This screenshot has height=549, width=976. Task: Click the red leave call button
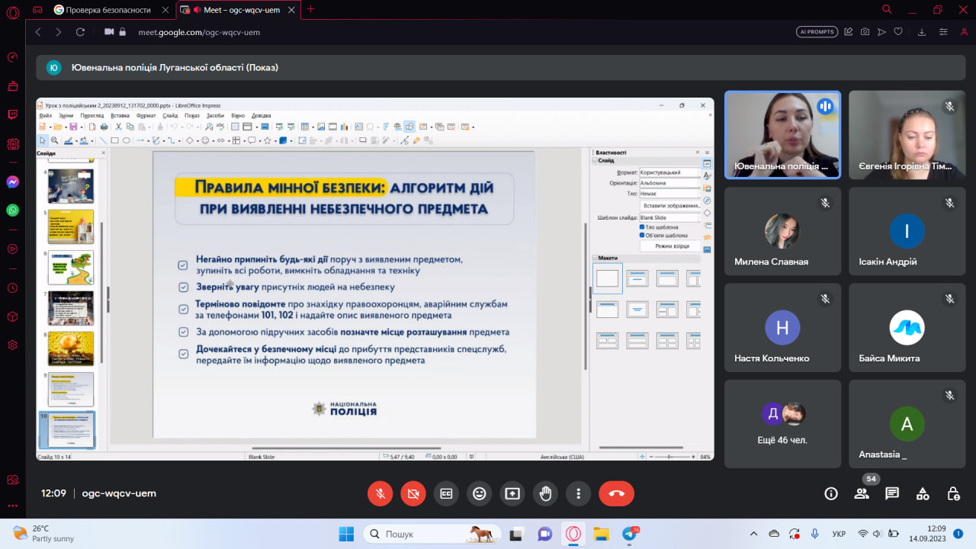point(616,493)
